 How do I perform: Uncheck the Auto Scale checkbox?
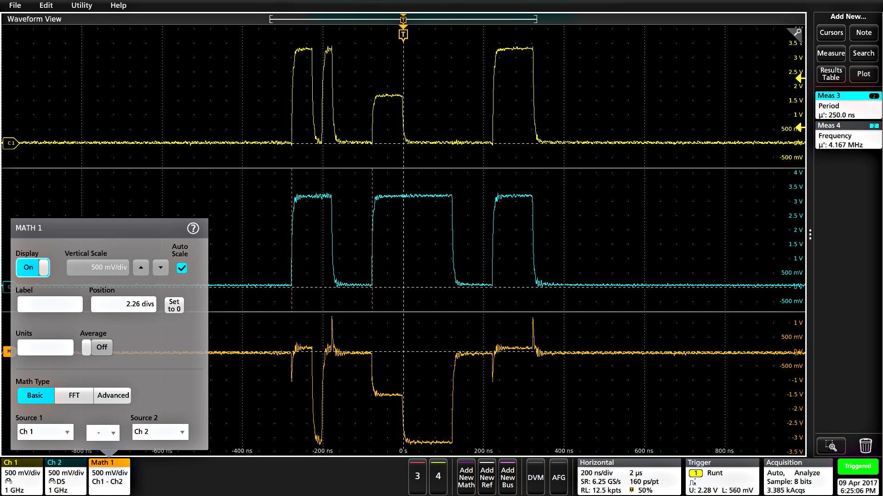tap(182, 268)
